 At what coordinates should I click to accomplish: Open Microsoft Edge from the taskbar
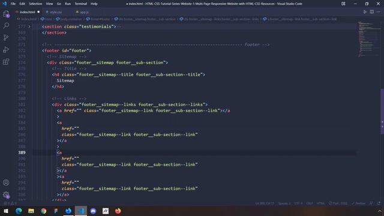[19, 211]
